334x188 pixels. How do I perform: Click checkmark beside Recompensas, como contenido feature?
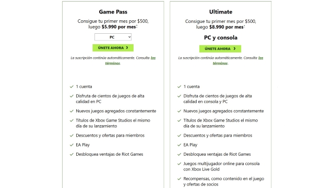[x=179, y=179]
